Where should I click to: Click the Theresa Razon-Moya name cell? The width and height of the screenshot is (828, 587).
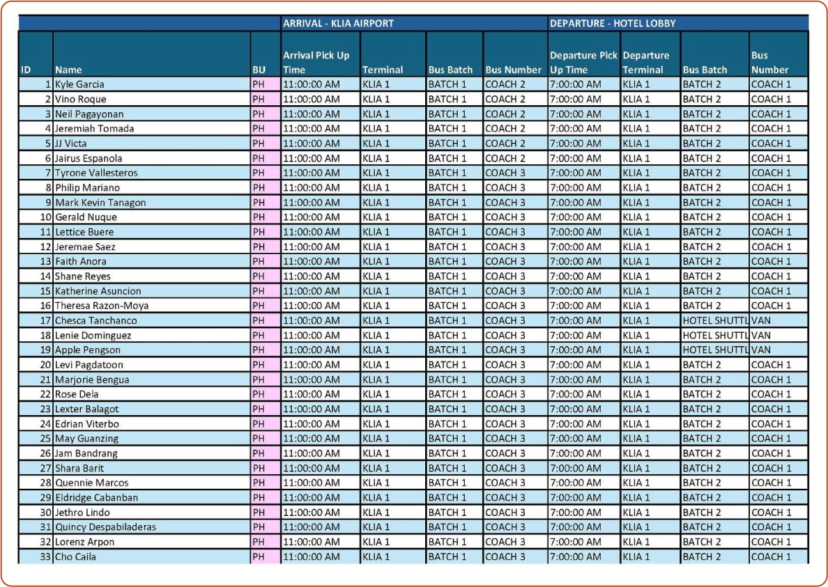151,306
